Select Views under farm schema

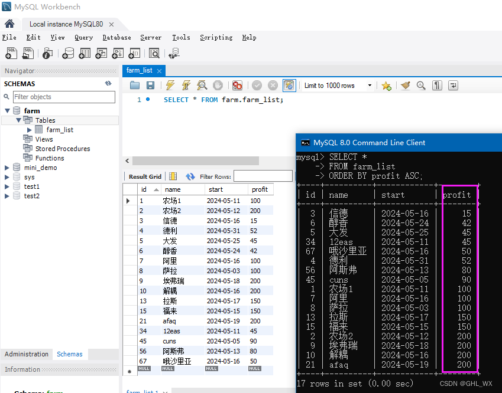point(44,139)
